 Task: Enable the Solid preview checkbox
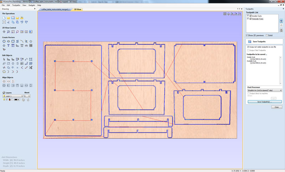click(x=267, y=35)
